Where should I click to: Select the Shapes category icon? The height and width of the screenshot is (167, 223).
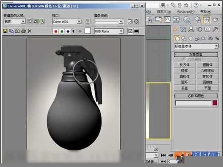[x=184, y=39]
